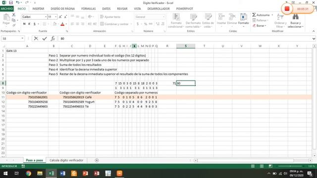Toggle bold (N) formatting
The image size is (317, 178).
pos(24,24)
